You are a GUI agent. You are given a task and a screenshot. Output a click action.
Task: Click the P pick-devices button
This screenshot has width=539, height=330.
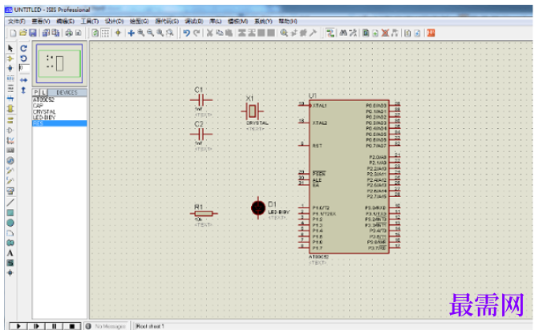click(36, 92)
